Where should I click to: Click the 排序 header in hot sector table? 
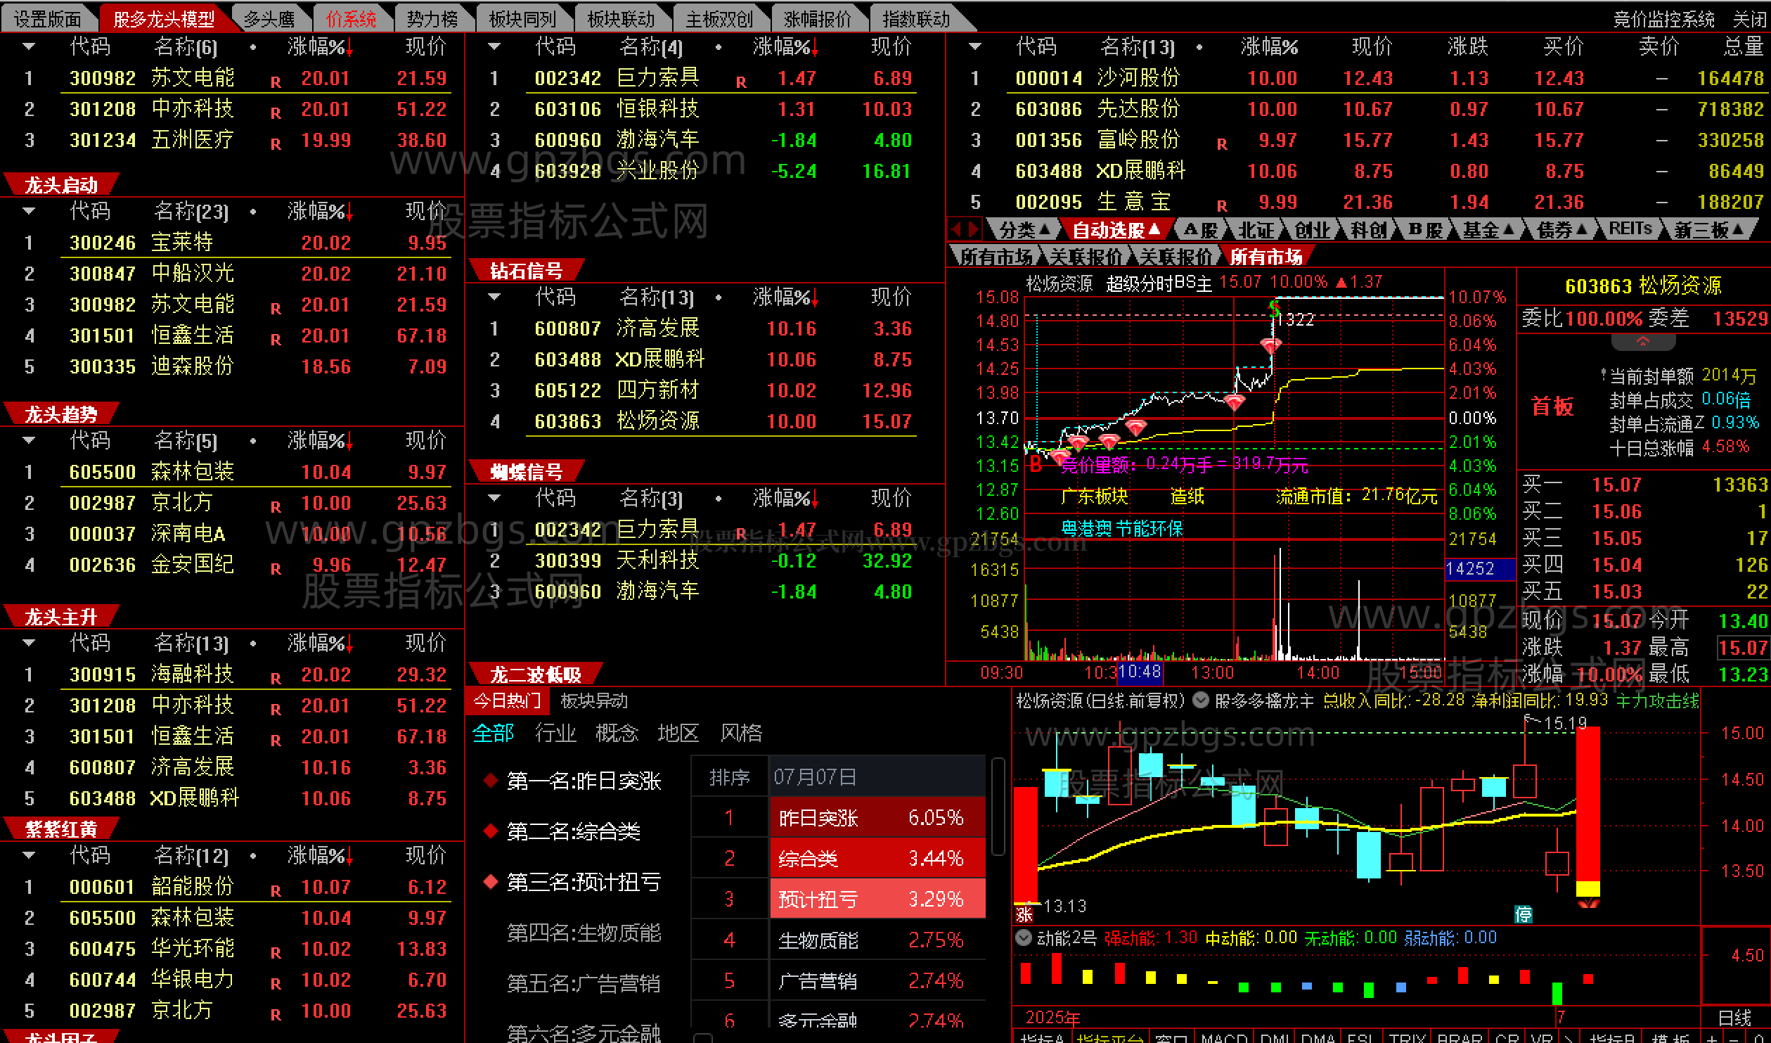[x=729, y=777]
